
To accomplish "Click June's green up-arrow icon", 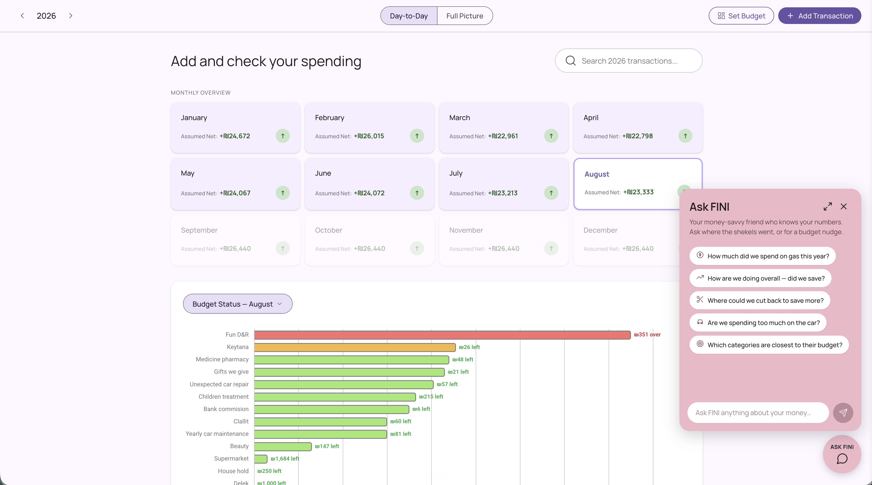I will [x=417, y=193].
